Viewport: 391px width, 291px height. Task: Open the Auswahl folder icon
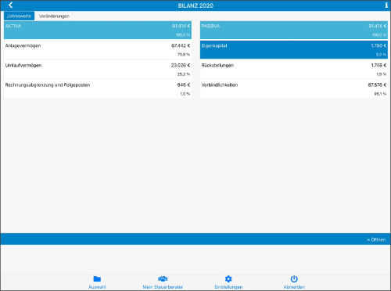(x=97, y=279)
